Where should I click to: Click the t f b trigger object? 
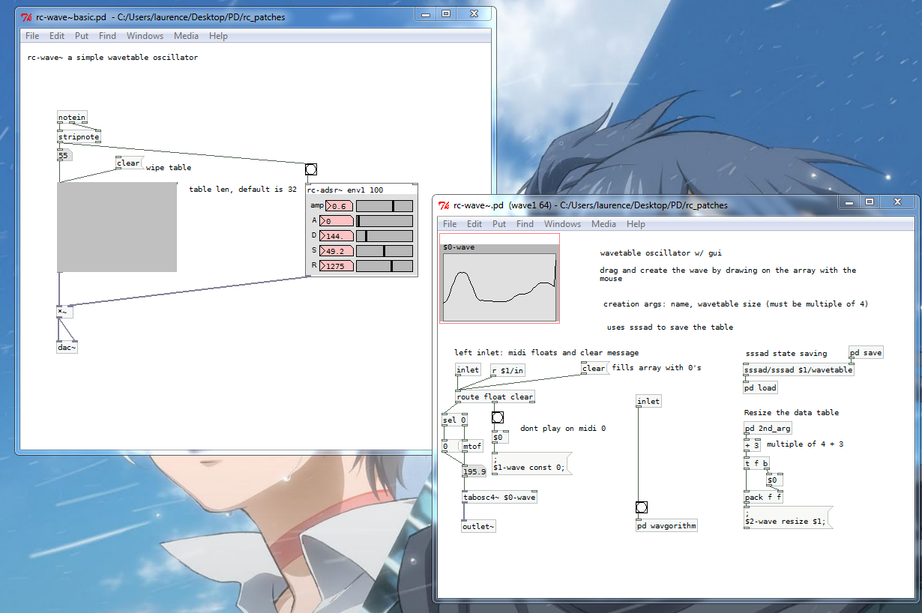(757, 463)
